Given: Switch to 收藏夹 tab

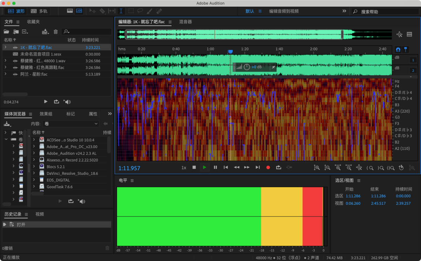Looking at the screenshot, I should point(33,22).
